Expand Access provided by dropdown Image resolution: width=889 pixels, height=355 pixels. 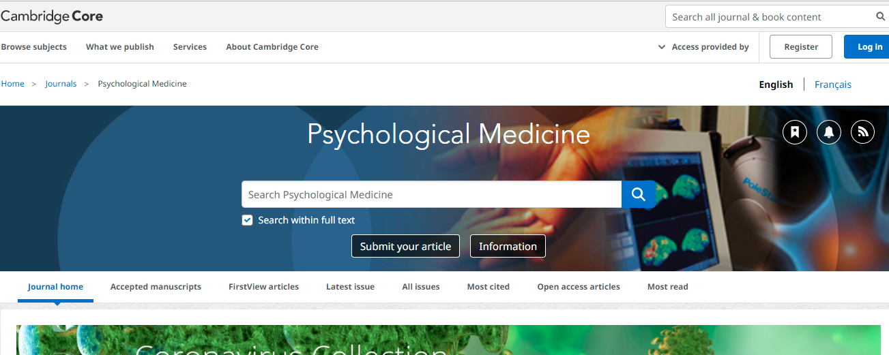[703, 47]
